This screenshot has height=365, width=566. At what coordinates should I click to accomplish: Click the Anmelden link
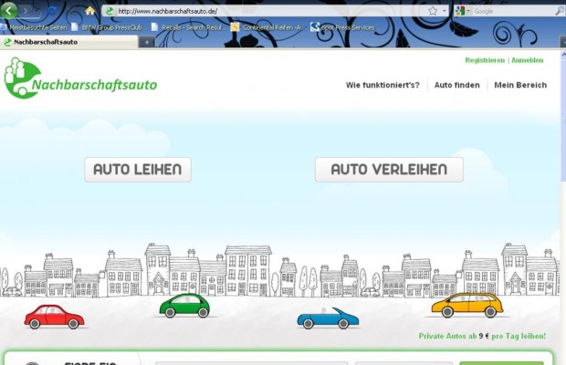528,60
